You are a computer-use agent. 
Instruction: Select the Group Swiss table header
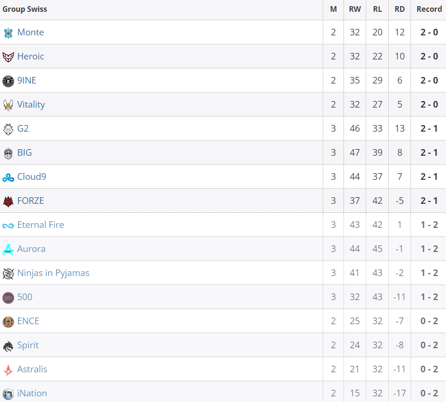coord(25,9)
